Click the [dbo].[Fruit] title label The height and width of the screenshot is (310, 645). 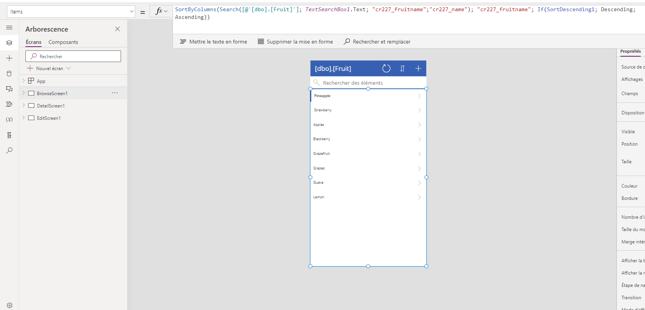(333, 69)
